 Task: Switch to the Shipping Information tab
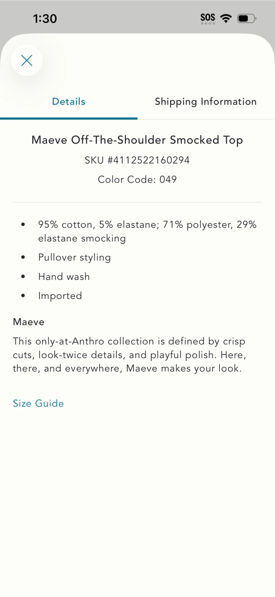tap(206, 102)
